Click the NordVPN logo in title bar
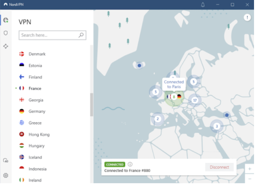The height and width of the screenshot is (184, 256). [x=6, y=4]
